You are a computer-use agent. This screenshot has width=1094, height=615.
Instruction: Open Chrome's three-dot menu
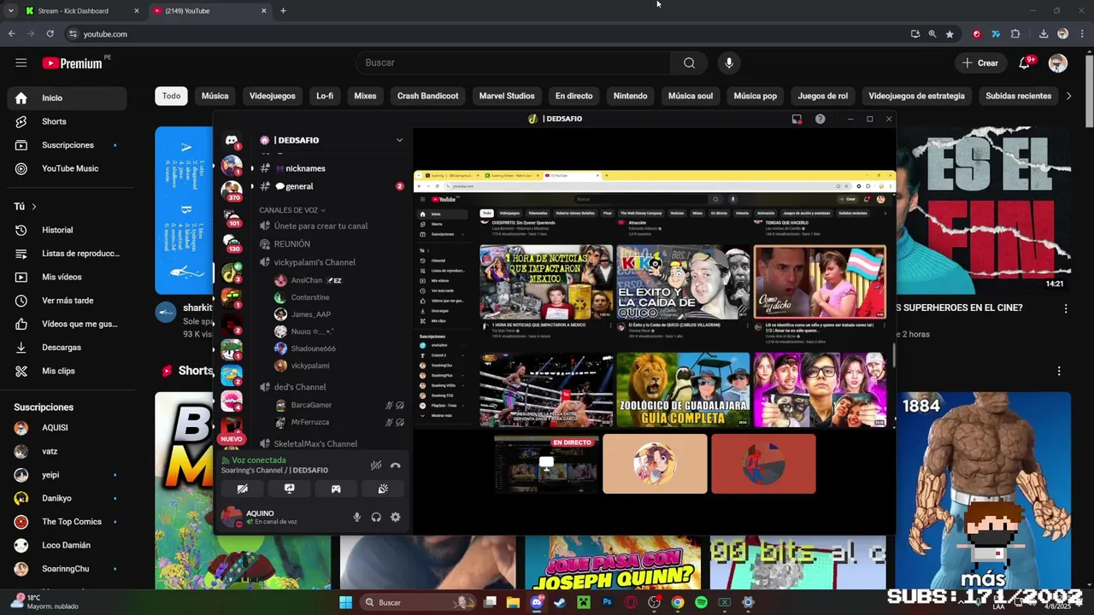click(x=1080, y=34)
